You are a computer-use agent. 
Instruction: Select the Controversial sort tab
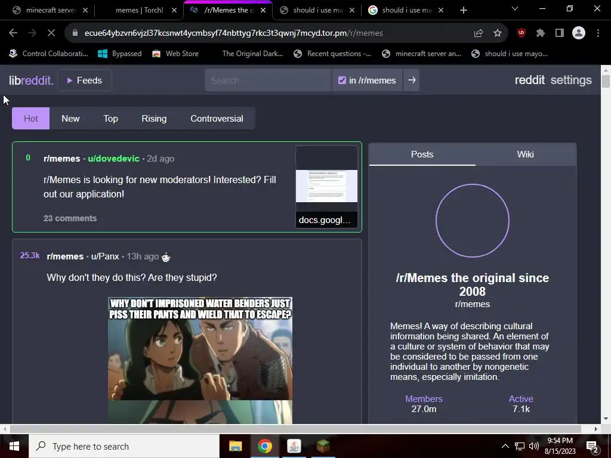(217, 119)
